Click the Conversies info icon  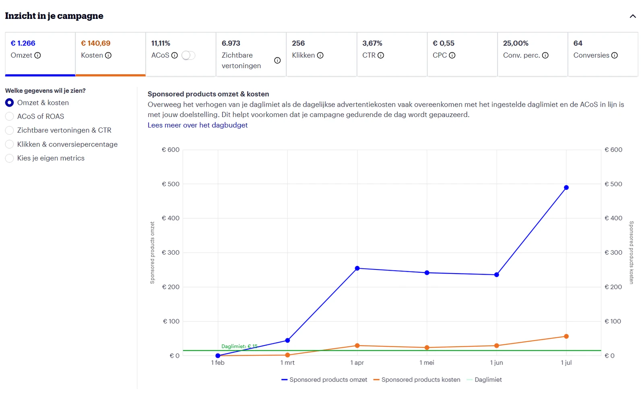tap(614, 56)
